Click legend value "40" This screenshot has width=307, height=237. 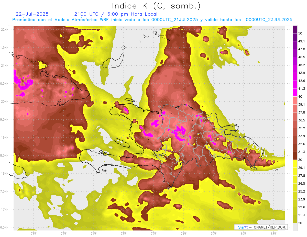point(300,97)
